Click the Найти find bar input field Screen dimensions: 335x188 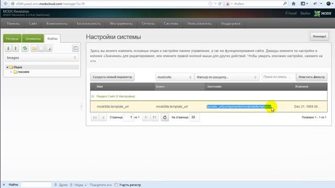pyautogui.click(x=36, y=185)
